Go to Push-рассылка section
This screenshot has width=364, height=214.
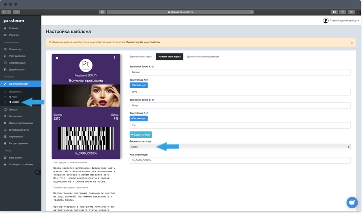point(17,56)
